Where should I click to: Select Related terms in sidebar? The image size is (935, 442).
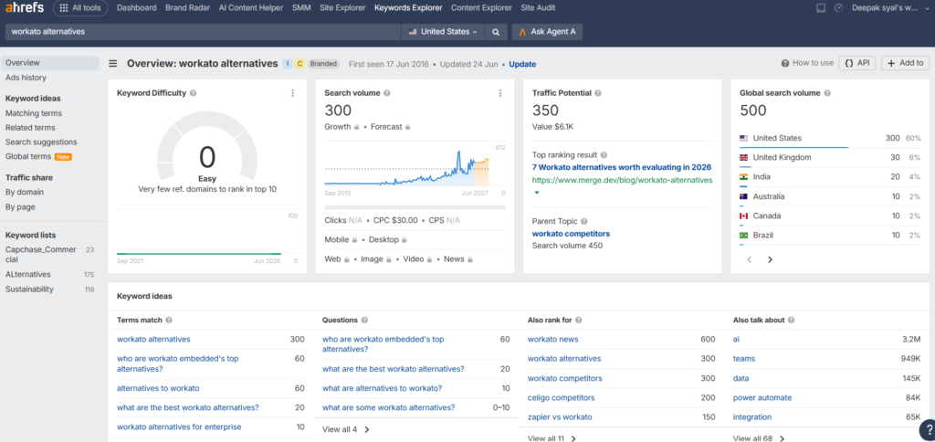pyautogui.click(x=30, y=128)
